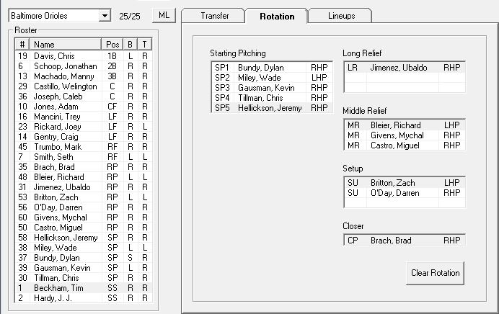Select SP1 Bundy, Dylan rotation slot

point(271,68)
